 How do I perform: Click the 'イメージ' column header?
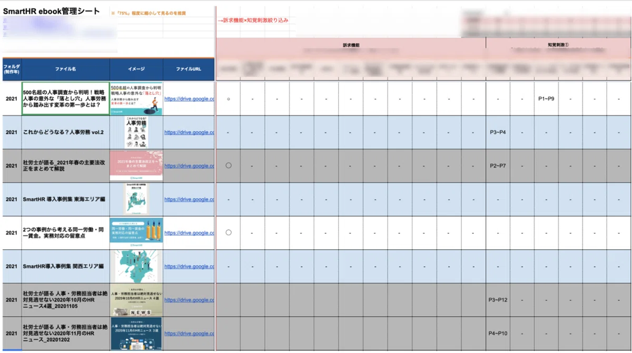point(136,69)
